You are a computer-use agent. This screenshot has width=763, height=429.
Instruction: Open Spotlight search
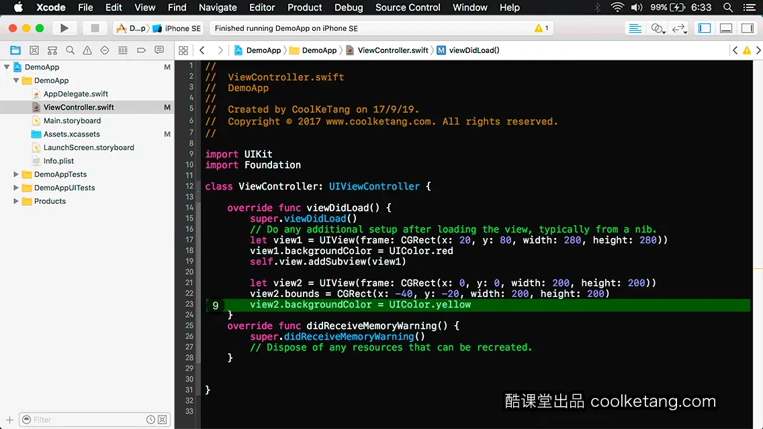(728, 7)
